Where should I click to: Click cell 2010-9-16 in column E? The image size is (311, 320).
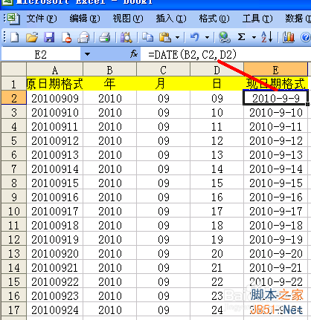point(275,197)
